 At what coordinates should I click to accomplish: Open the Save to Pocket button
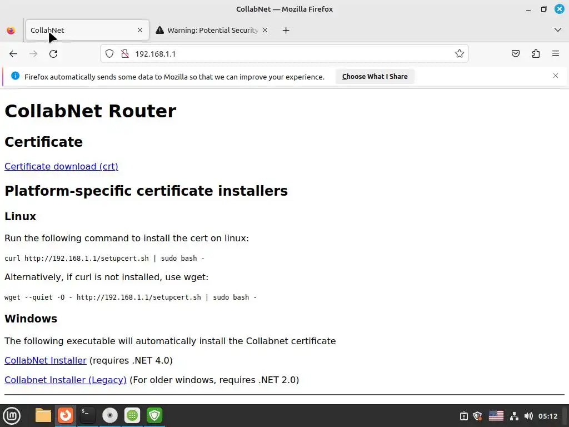pyautogui.click(x=516, y=54)
